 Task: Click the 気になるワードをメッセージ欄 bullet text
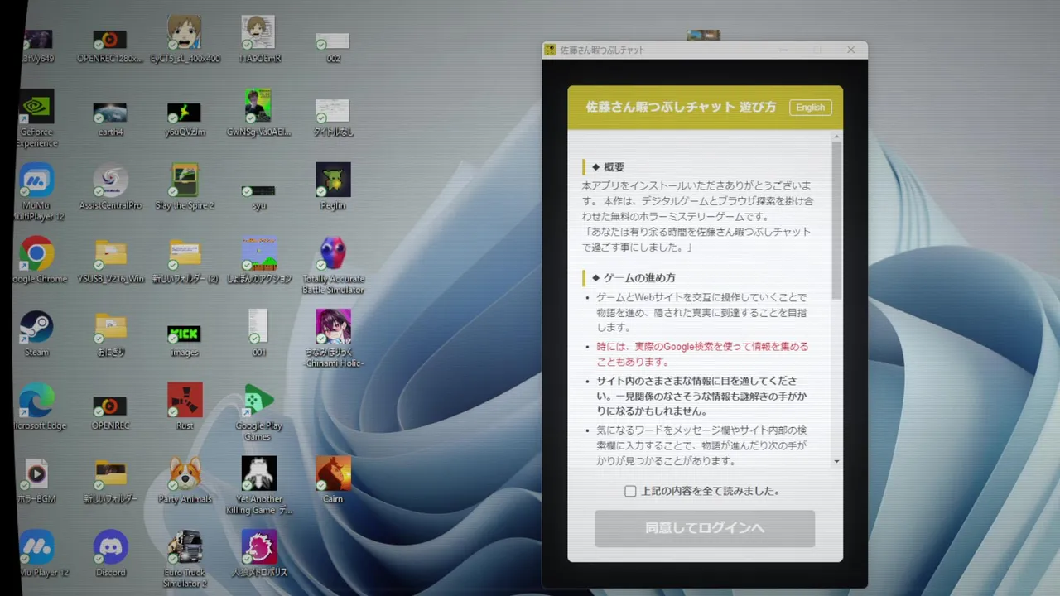tap(701, 445)
